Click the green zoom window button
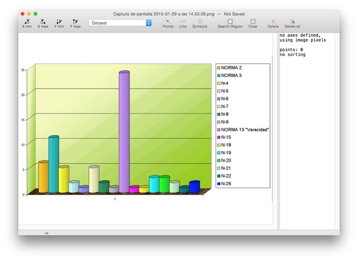Viewport: 358px width, 261px height. 35,14
